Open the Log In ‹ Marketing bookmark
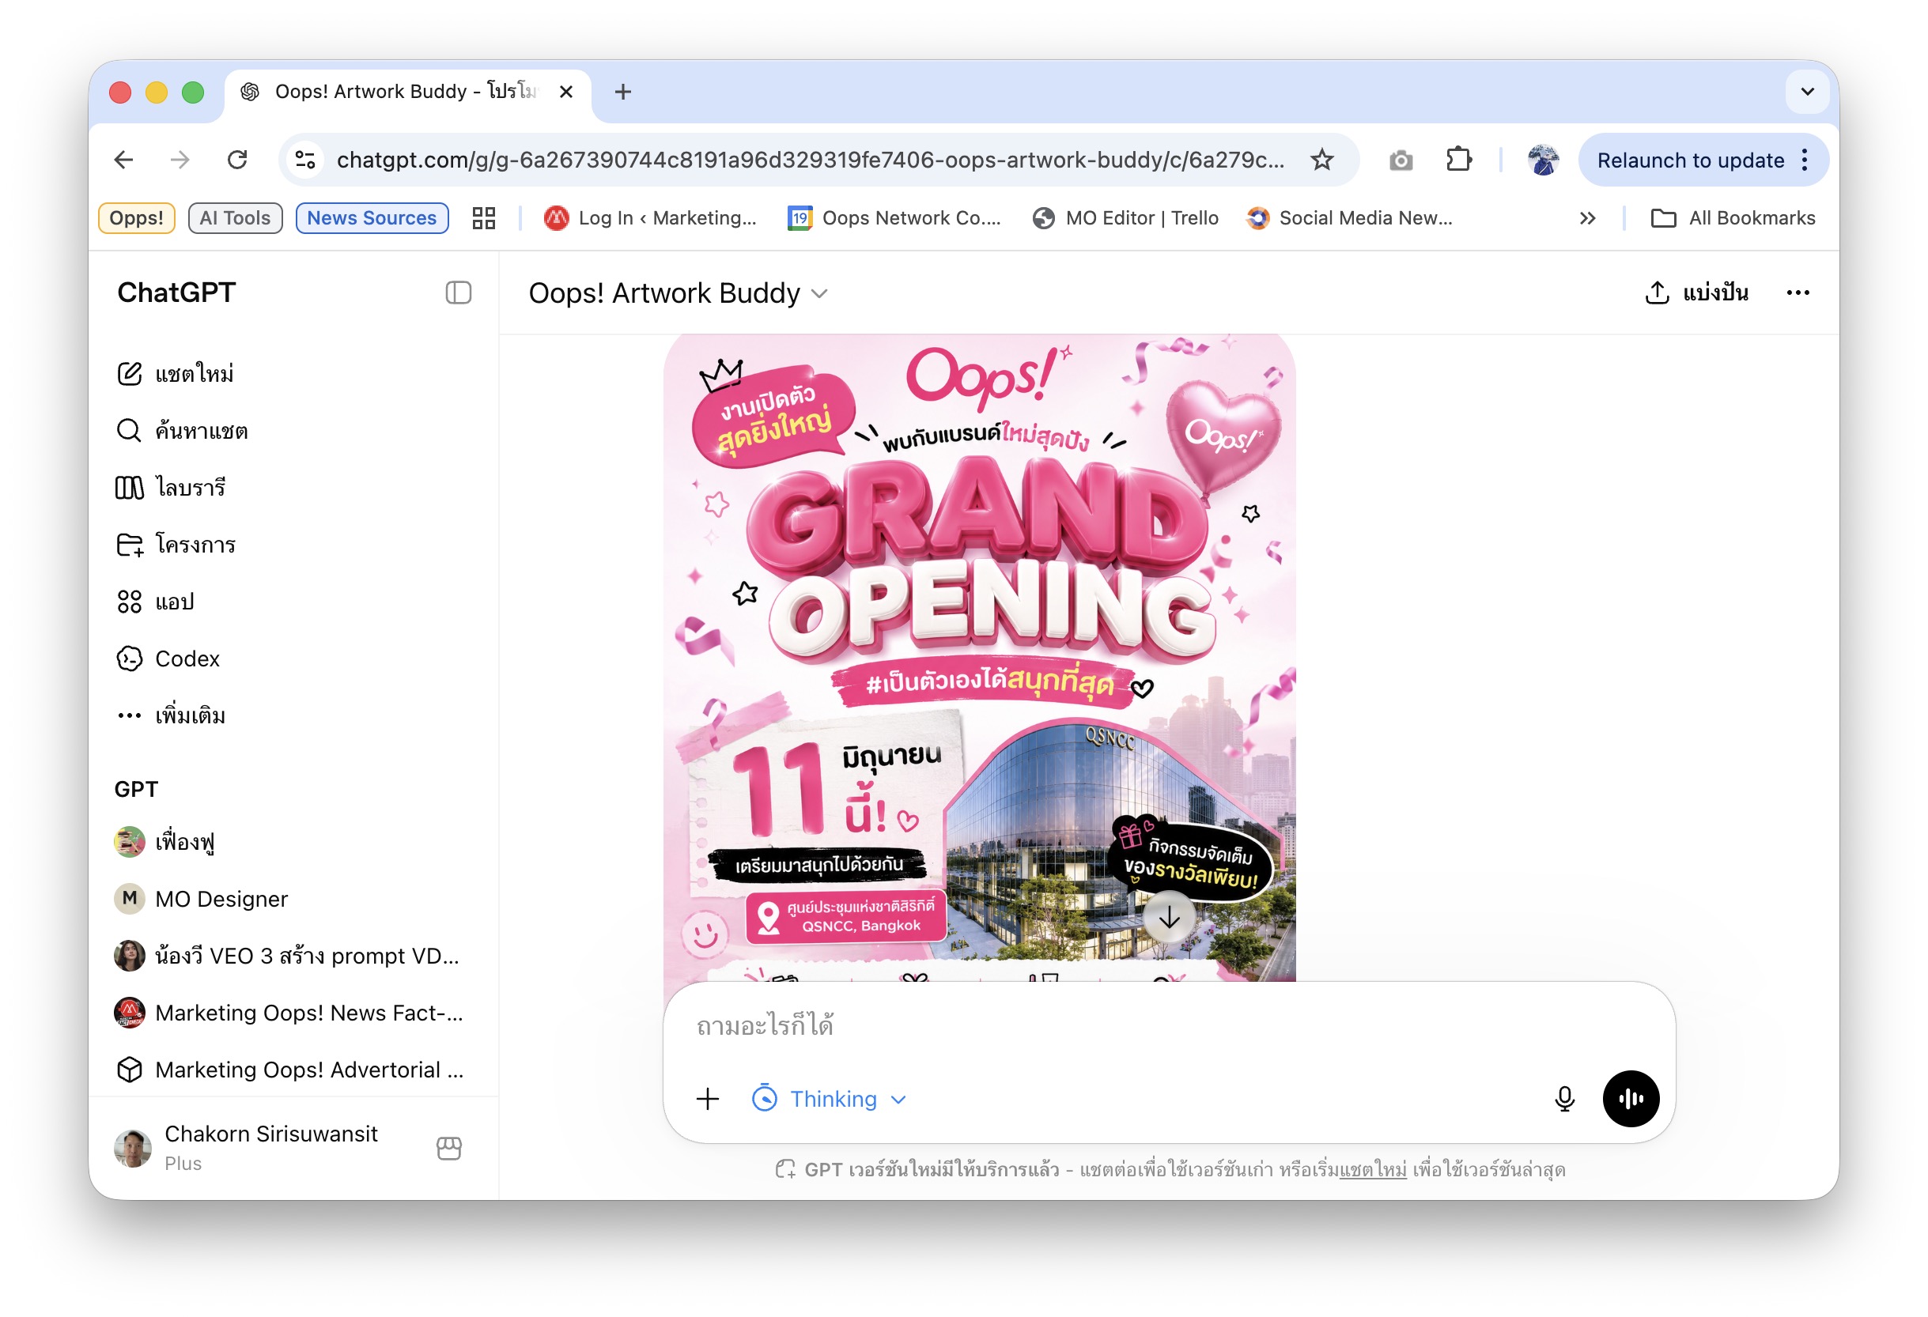1928x1317 pixels. click(x=649, y=218)
